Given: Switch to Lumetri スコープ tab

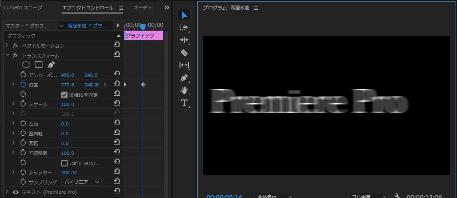Looking at the screenshot, I should tap(23, 7).
